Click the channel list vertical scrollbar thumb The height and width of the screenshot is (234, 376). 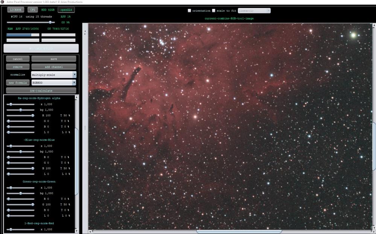pos(76,162)
